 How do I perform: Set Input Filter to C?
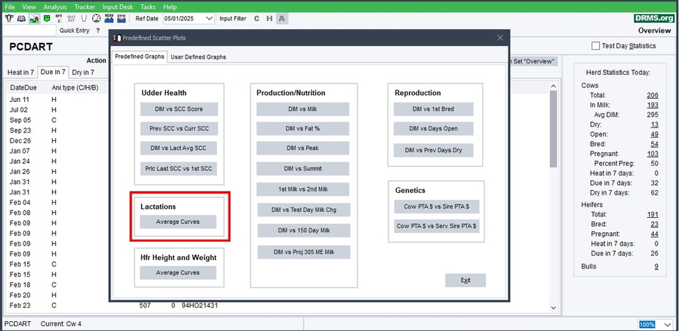click(257, 19)
